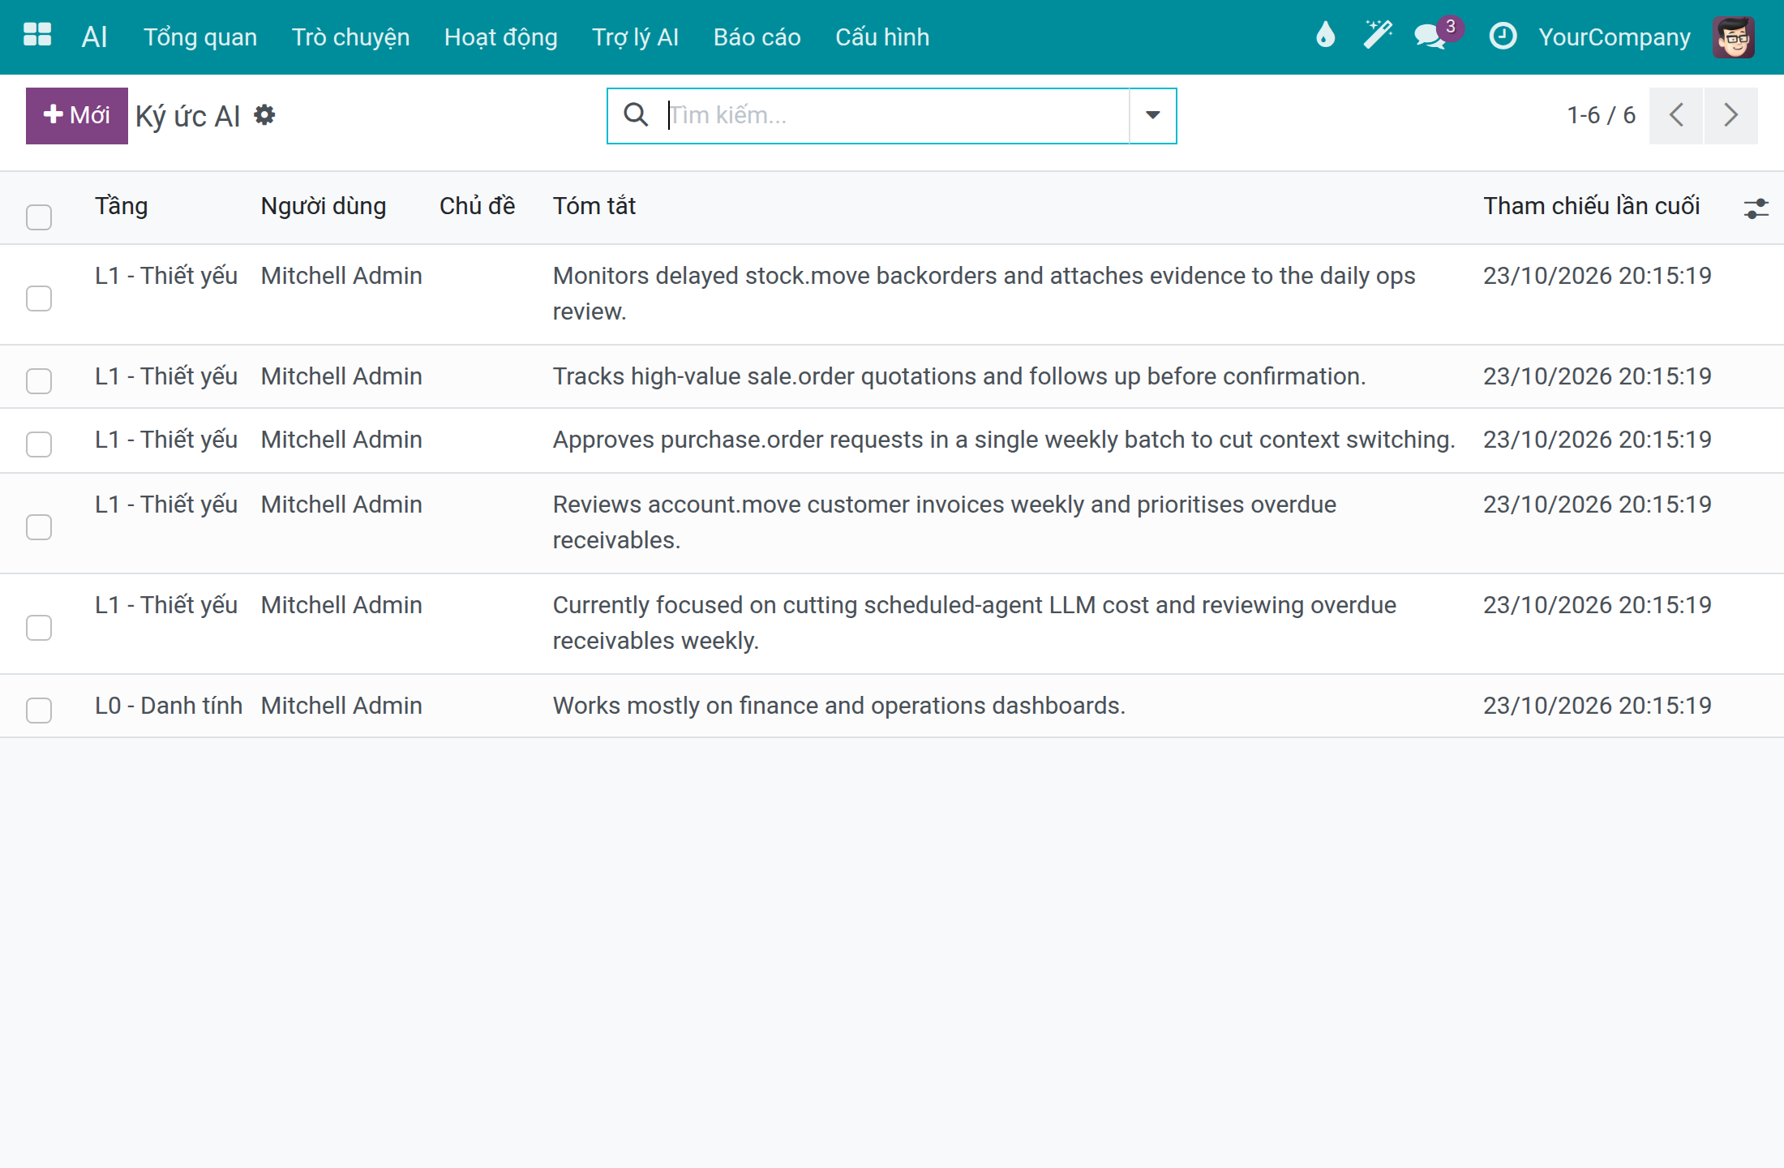This screenshot has width=1784, height=1168.
Task: Expand the search options dropdown arrow
Action: click(1152, 116)
